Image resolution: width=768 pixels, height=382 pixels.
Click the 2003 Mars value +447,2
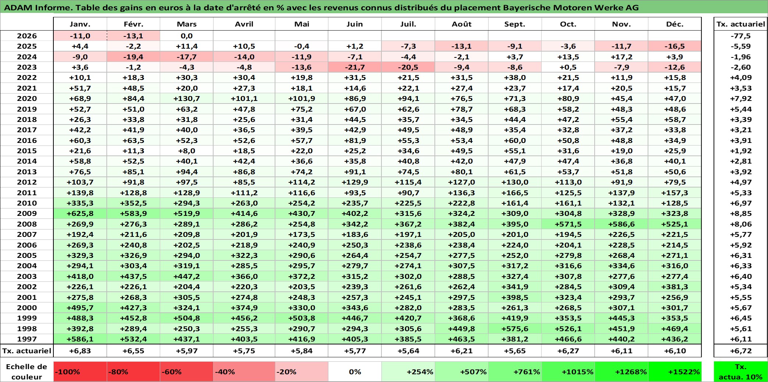(x=187, y=276)
